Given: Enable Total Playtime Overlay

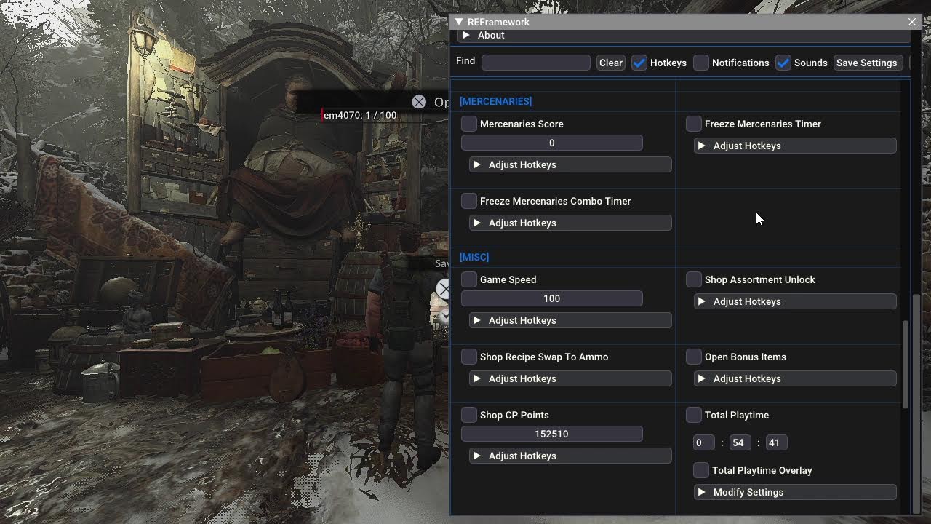Looking at the screenshot, I should click(701, 470).
